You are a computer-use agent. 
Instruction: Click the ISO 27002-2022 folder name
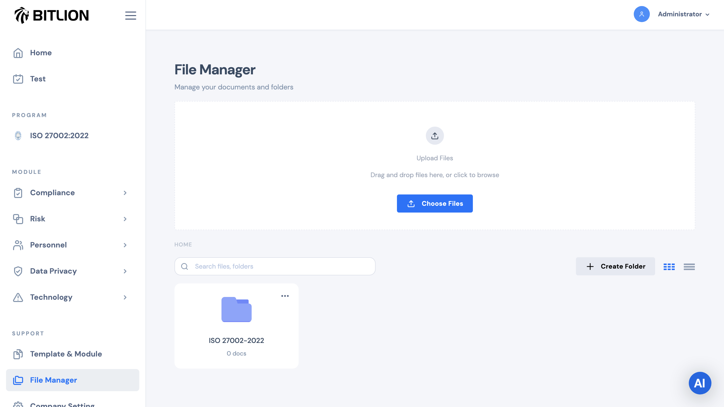coord(236,340)
